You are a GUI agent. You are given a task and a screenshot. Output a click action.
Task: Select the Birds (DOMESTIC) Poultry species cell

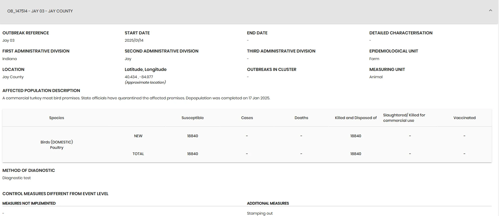pos(57,145)
